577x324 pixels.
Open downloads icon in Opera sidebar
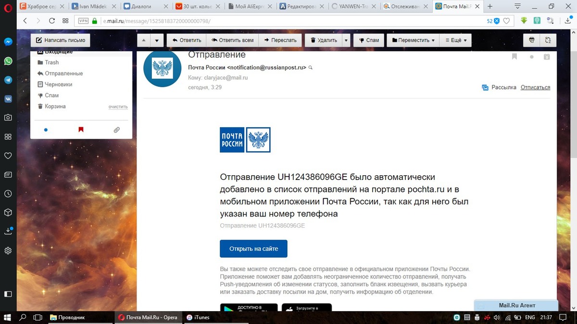pos(8,231)
